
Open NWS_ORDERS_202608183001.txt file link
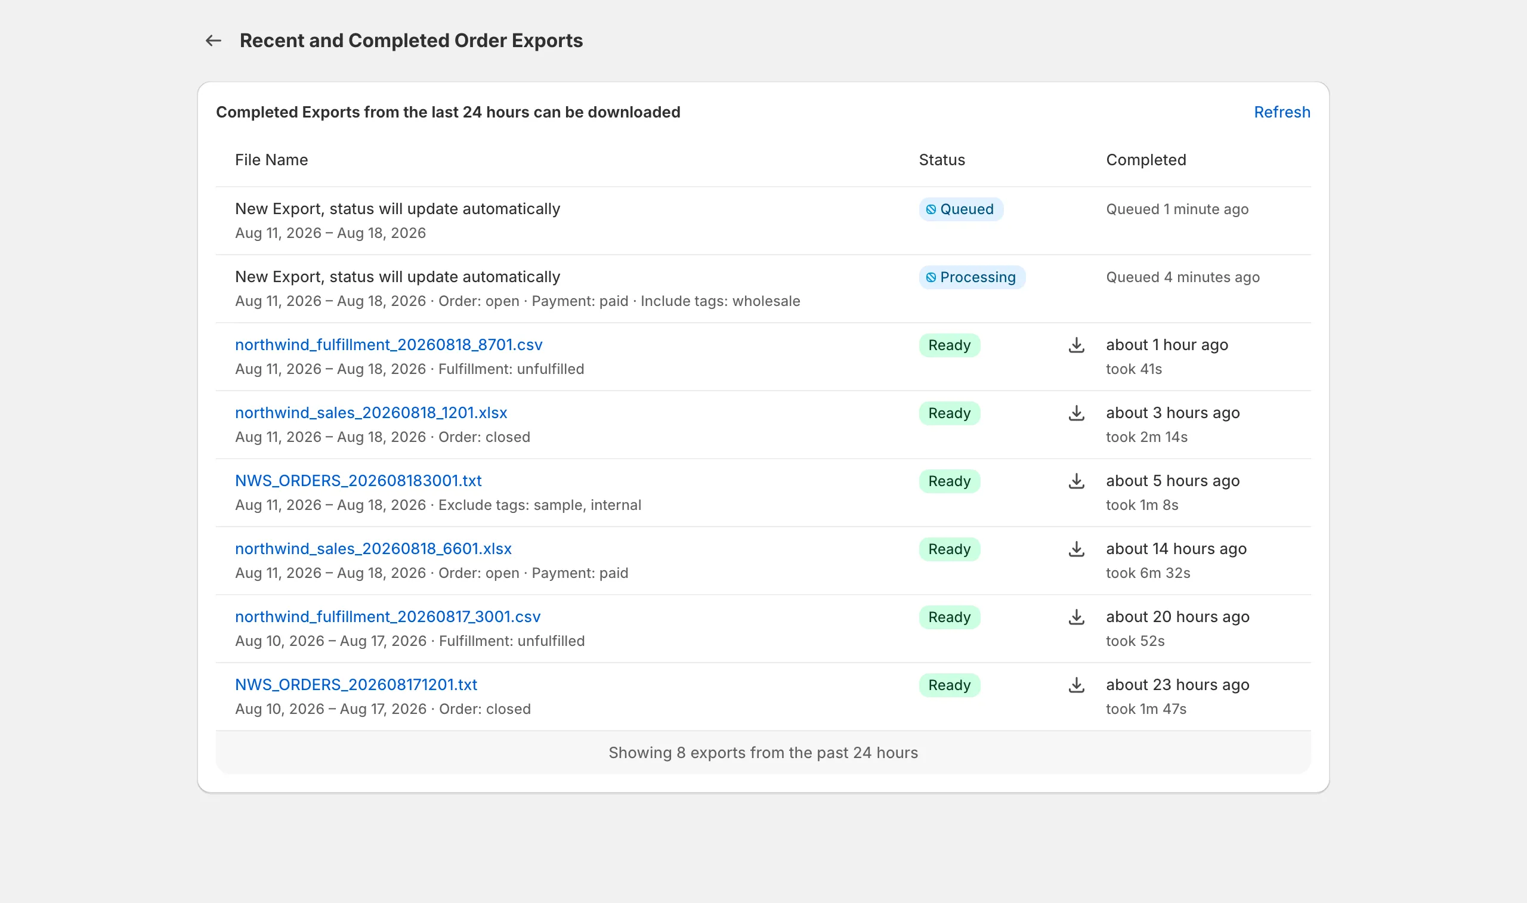tap(358, 481)
